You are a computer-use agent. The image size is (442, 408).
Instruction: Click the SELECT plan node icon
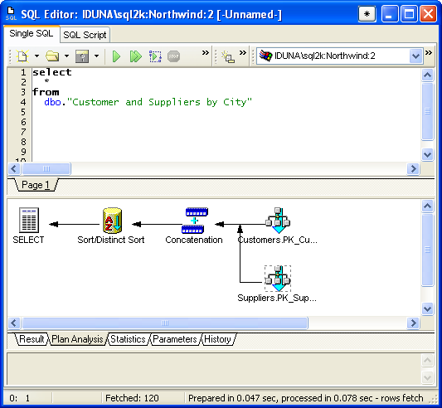click(x=29, y=221)
